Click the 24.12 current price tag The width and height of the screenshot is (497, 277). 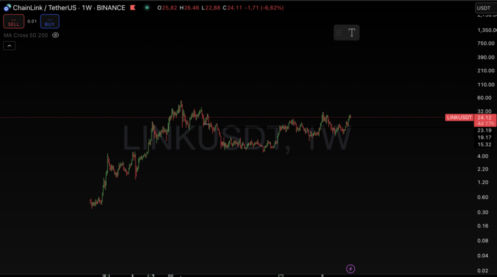tap(484, 117)
